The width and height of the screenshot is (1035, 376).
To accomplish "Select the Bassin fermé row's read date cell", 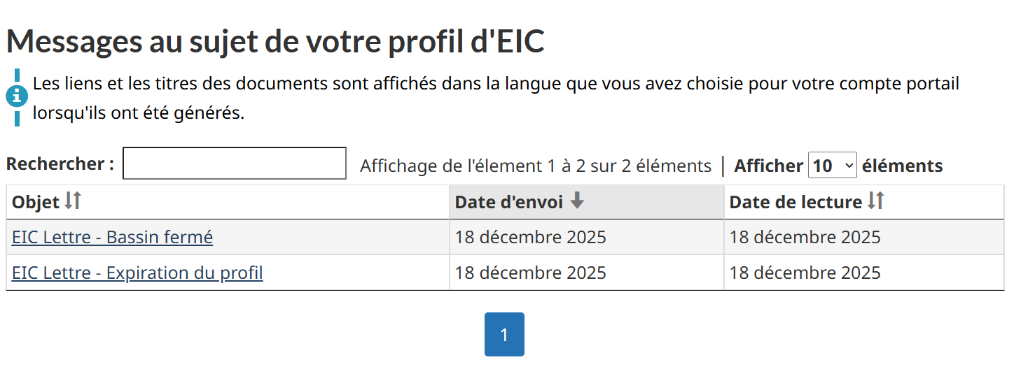I will (805, 238).
